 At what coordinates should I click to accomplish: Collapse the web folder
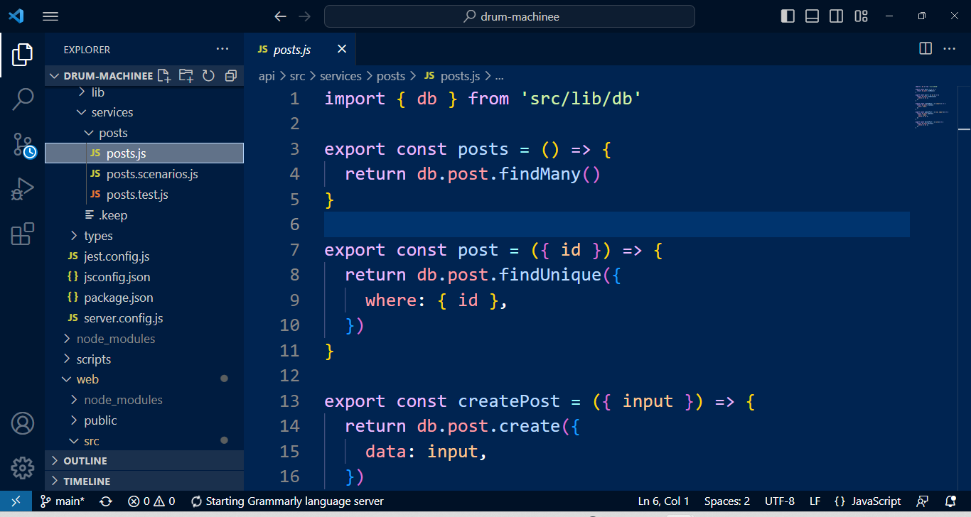pyautogui.click(x=144, y=379)
